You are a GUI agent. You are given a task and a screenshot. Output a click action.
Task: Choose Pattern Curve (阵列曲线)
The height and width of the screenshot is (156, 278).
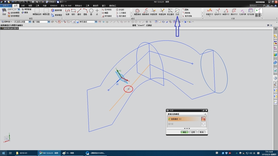point(107,16)
